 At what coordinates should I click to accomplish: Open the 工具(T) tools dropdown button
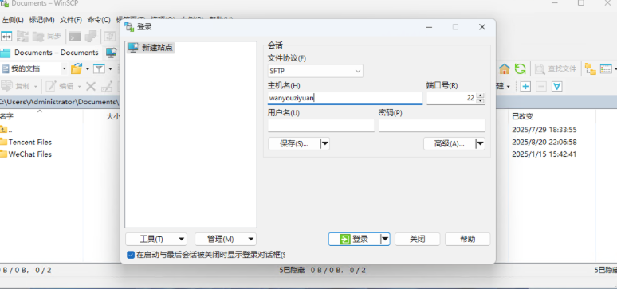coord(155,239)
